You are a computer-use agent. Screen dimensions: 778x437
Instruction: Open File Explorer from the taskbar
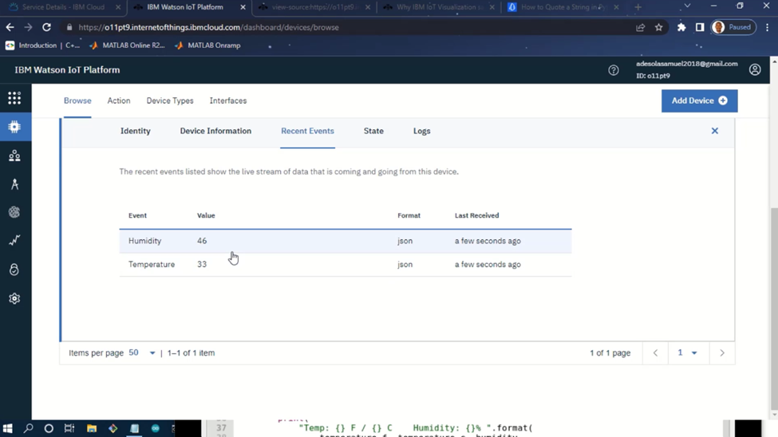91,428
